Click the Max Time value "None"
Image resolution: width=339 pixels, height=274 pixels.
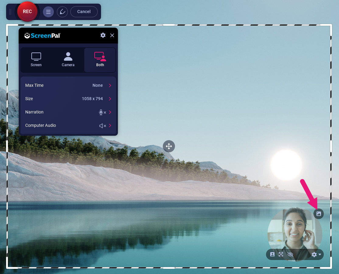point(97,85)
